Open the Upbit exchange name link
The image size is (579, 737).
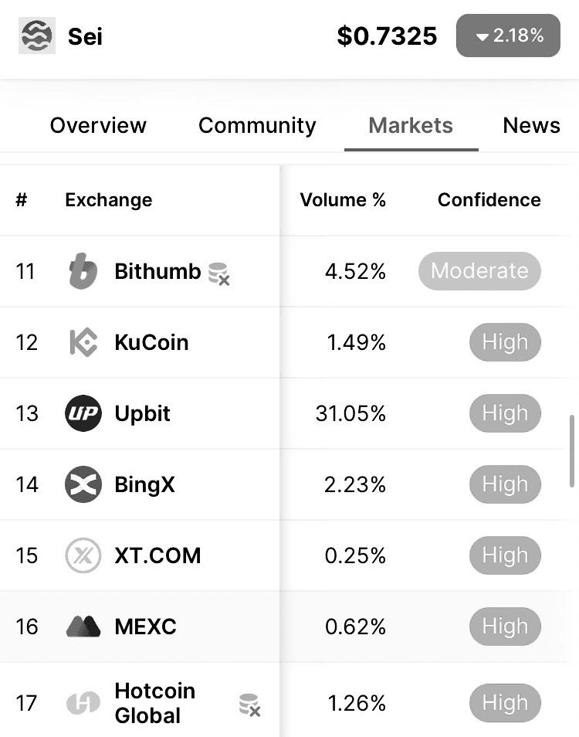(142, 413)
